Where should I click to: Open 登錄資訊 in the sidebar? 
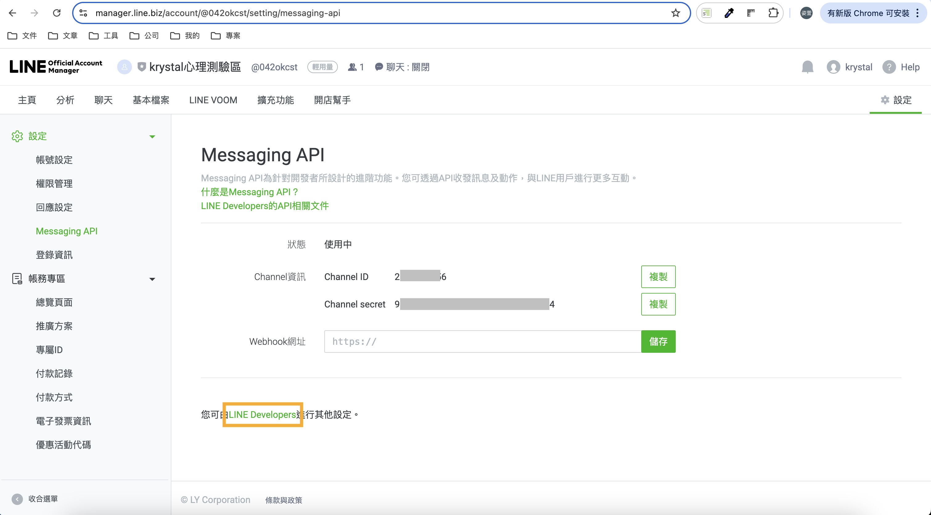pos(54,255)
